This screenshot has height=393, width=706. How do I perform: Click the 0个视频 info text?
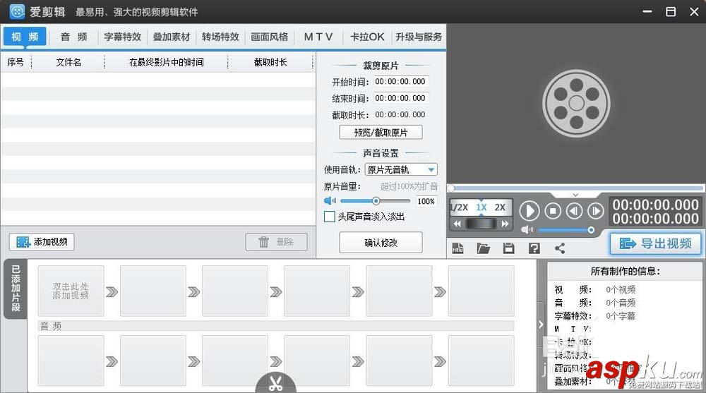pyautogui.click(x=621, y=289)
